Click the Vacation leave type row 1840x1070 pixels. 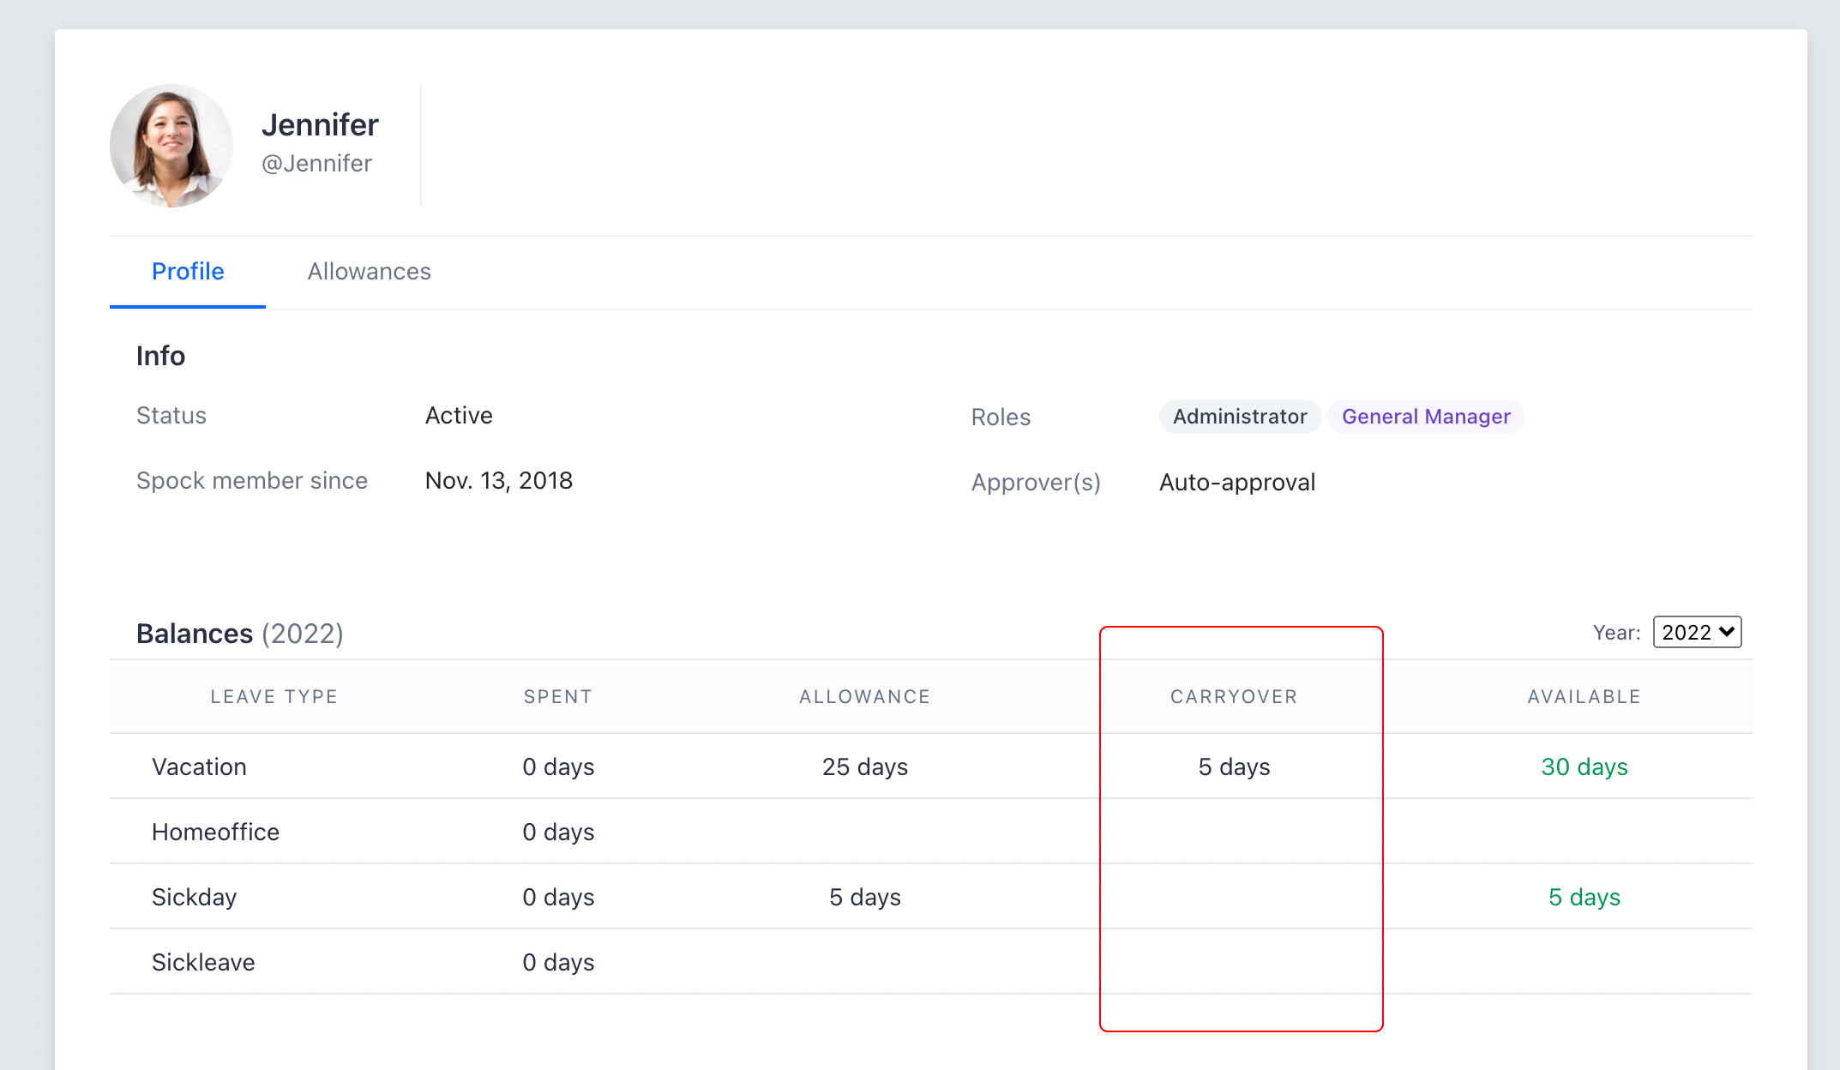point(199,766)
